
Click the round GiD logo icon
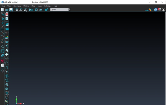(155, 10)
